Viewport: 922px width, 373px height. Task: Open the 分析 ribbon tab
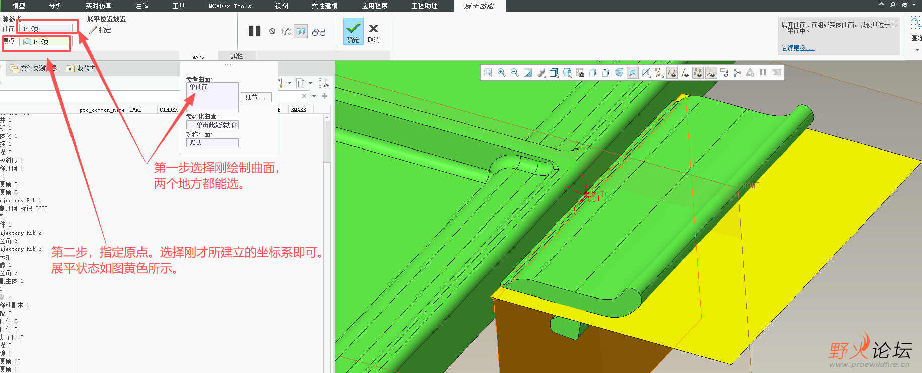[55, 6]
